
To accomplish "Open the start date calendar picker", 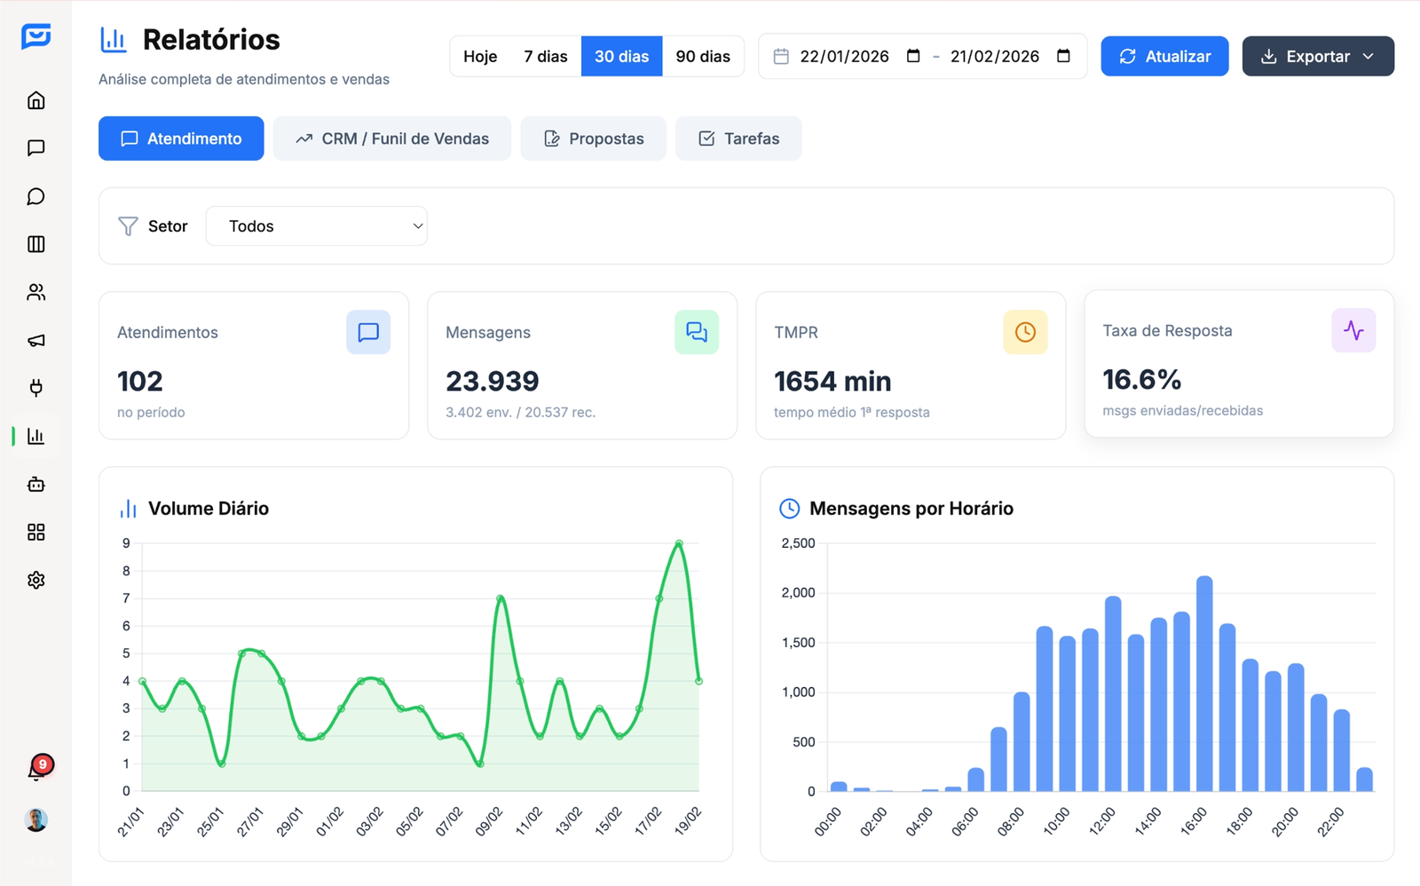I will click(x=913, y=57).
